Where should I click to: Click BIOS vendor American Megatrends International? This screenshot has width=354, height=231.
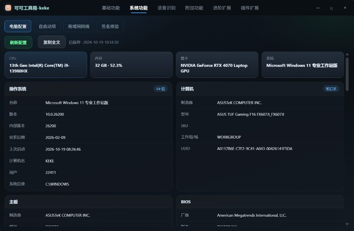[x=252, y=215]
